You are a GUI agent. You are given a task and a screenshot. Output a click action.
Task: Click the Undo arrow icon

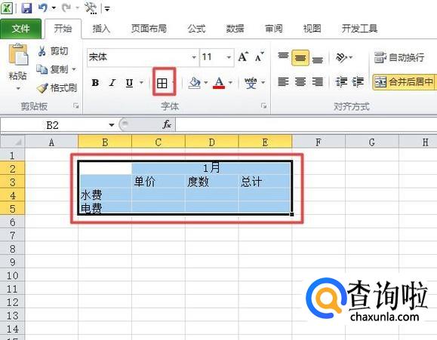43,8
